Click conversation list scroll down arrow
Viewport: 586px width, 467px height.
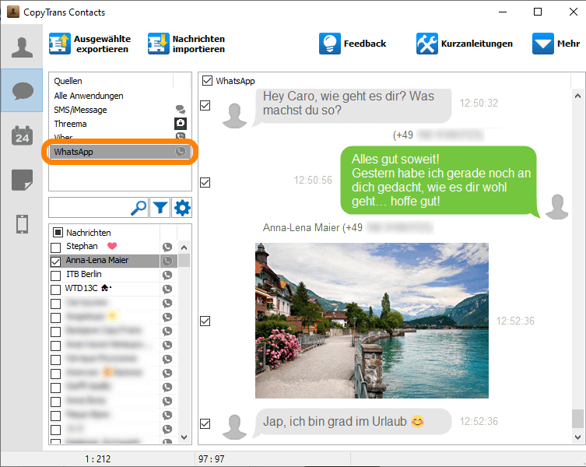(x=184, y=437)
